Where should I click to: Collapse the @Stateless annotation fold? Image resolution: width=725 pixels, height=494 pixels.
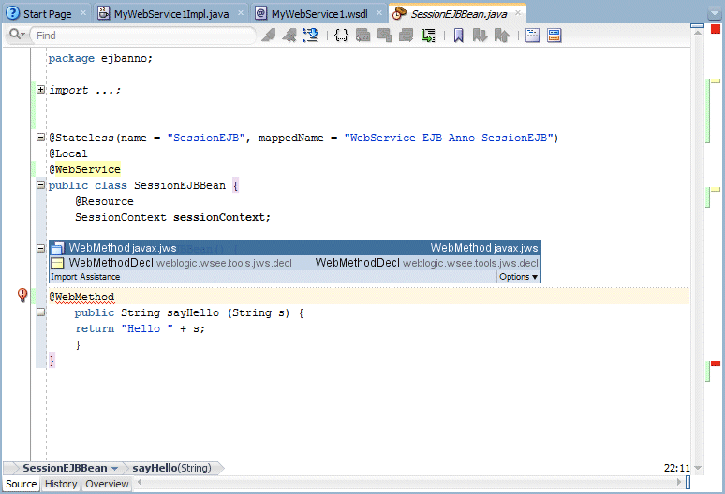click(40, 138)
